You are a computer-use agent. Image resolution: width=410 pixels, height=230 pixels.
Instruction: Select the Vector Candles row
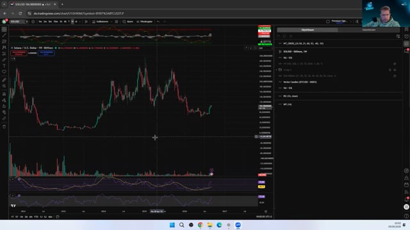(x=339, y=82)
